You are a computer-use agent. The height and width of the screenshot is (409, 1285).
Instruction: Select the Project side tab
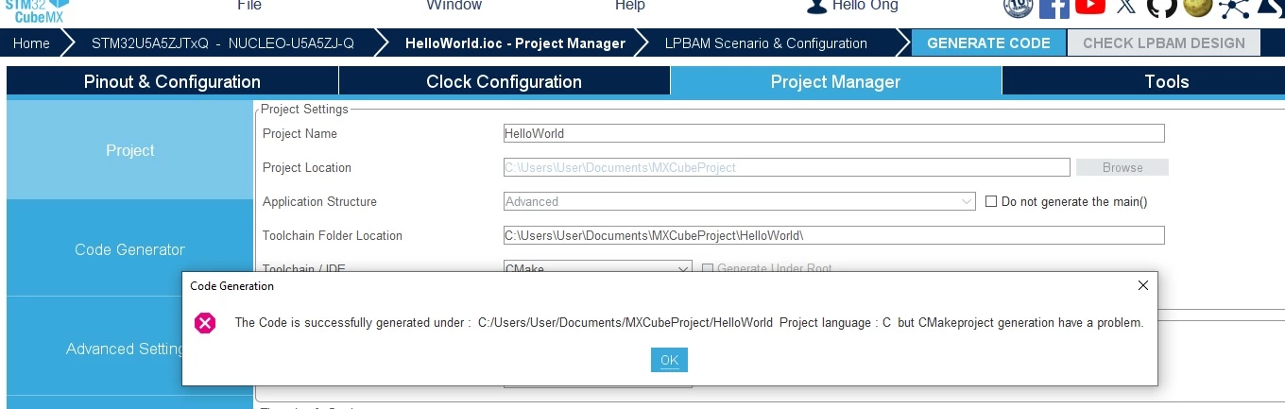point(130,150)
